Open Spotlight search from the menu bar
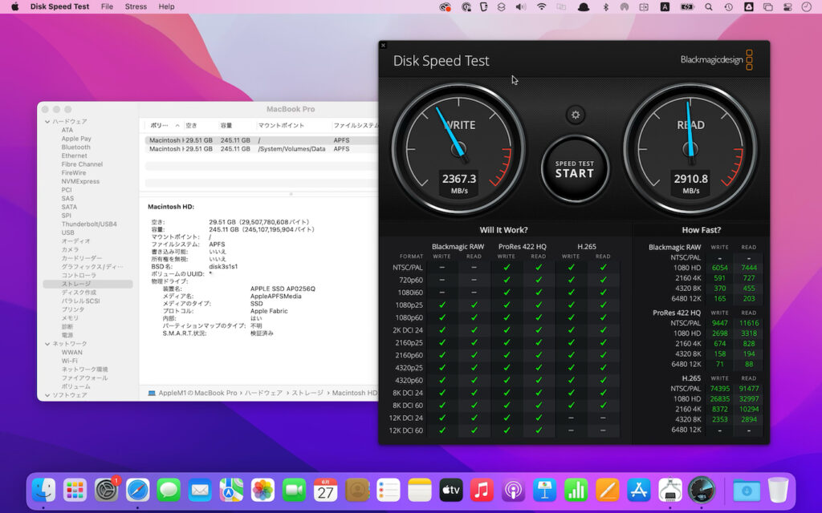Viewport: 822px width, 513px height. pyautogui.click(x=709, y=6)
